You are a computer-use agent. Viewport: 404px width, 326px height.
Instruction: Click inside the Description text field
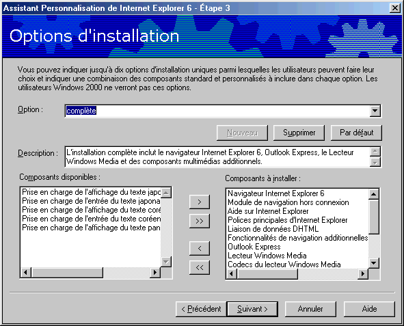[x=217, y=157]
